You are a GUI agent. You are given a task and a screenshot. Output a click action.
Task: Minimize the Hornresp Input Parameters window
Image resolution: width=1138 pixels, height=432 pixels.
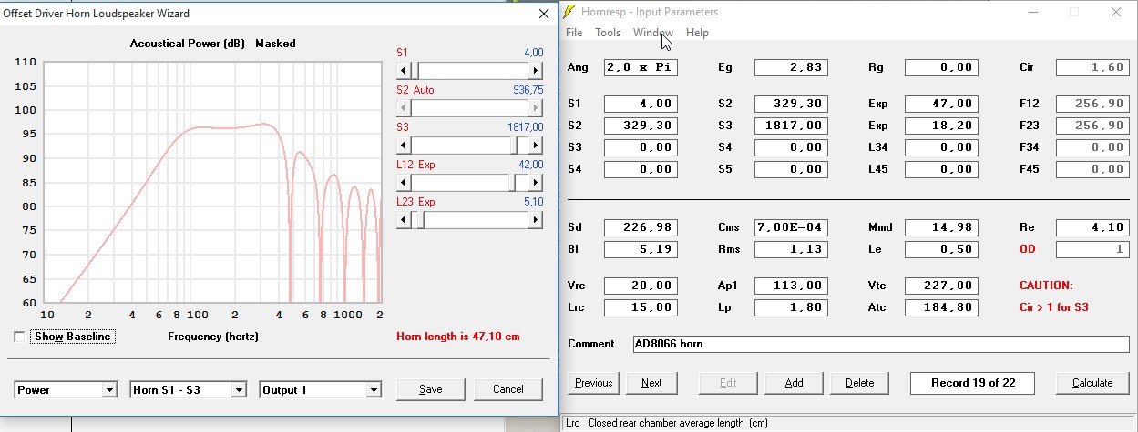click(1032, 13)
